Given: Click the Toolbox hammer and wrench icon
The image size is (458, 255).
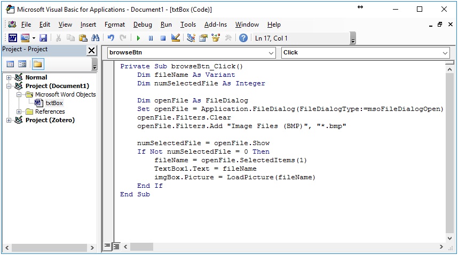Looking at the screenshot, I should 228,38.
